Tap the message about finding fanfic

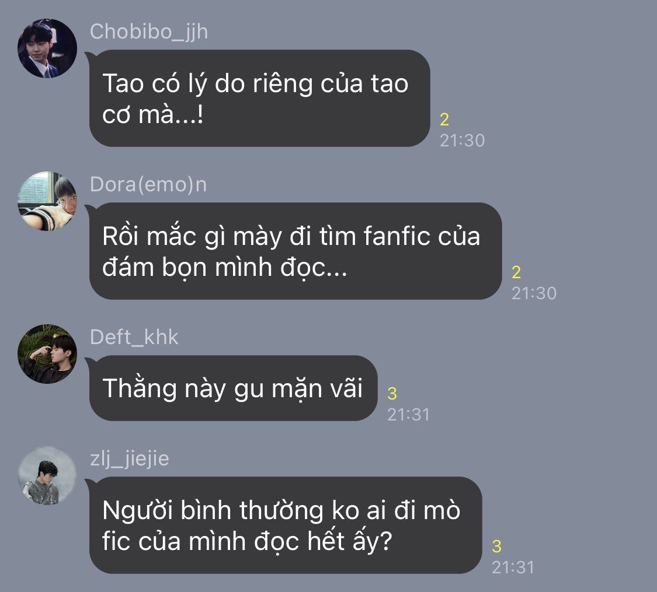[x=296, y=251]
